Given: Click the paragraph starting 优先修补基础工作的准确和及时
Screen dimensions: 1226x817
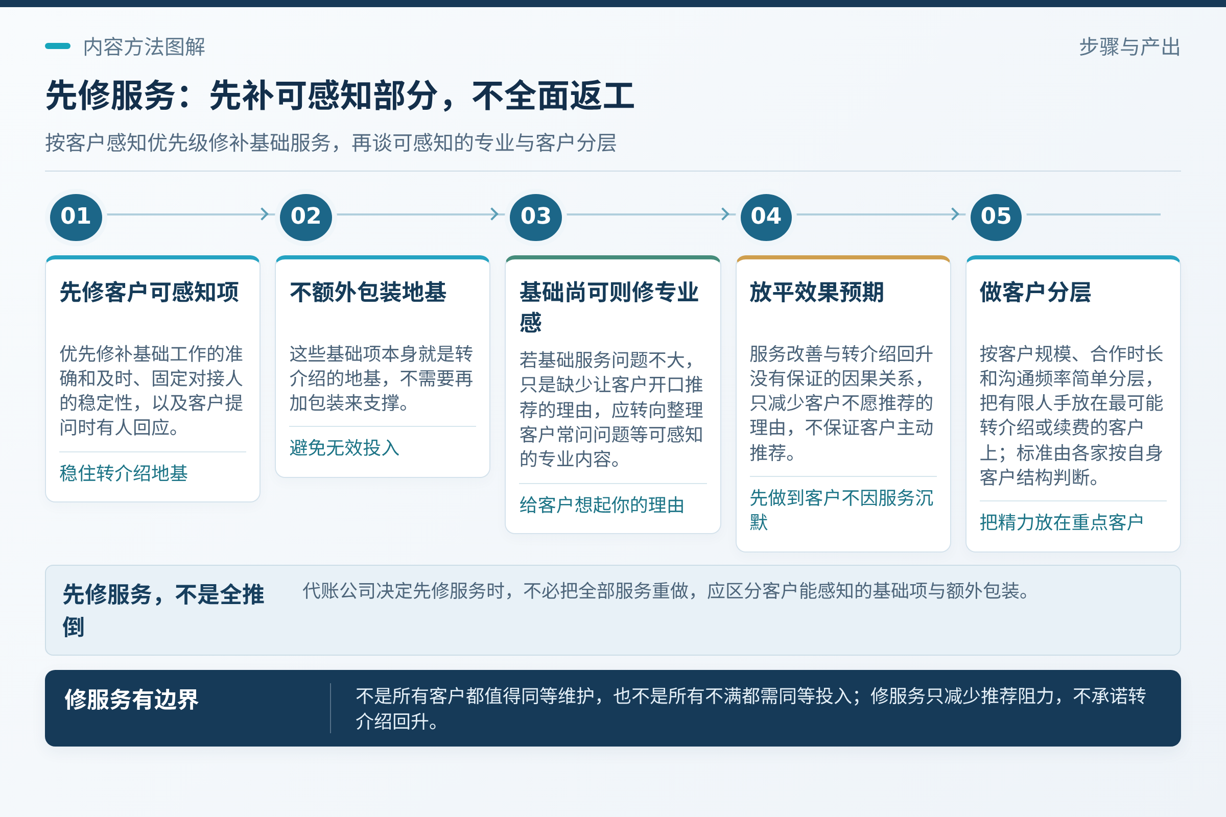Looking at the screenshot, I should click(x=151, y=390).
